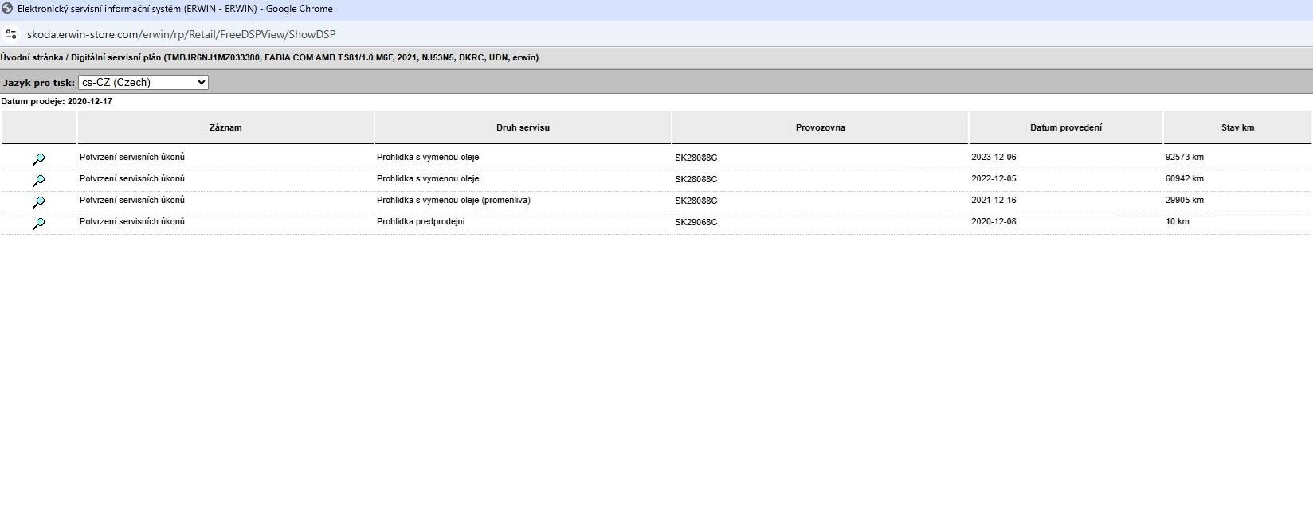The height and width of the screenshot is (519, 1313).
Task: Click the Záznam column header
Action: click(x=225, y=127)
